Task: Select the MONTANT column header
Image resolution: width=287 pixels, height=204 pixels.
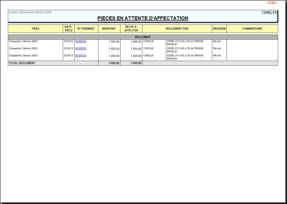Action: [109, 29]
